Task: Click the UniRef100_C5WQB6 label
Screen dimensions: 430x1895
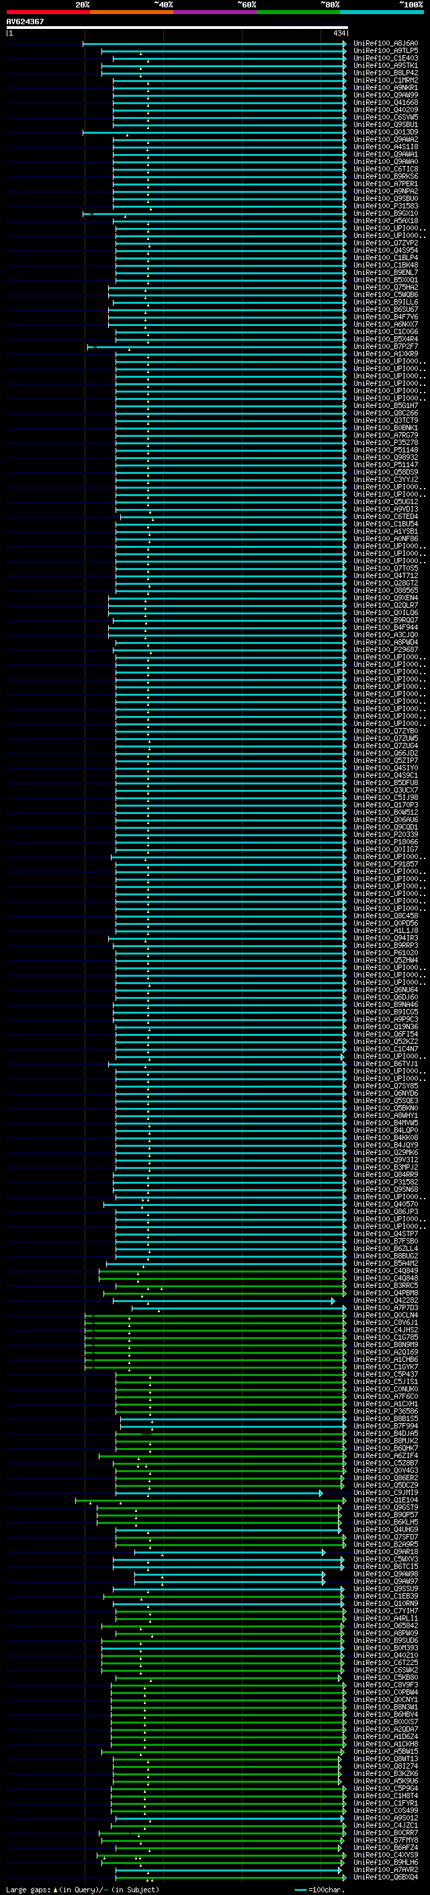Action: pyautogui.click(x=385, y=295)
